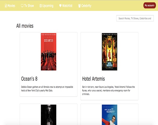The image size is (158, 125).
Task: Open the Movies menu item
Action: point(10,6)
